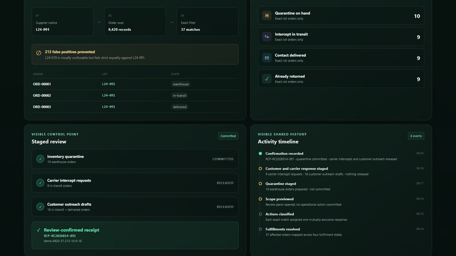This screenshot has width=456, height=256.
Task: Open the Order scan 8,420 records card
Action: click(x=135, y=22)
